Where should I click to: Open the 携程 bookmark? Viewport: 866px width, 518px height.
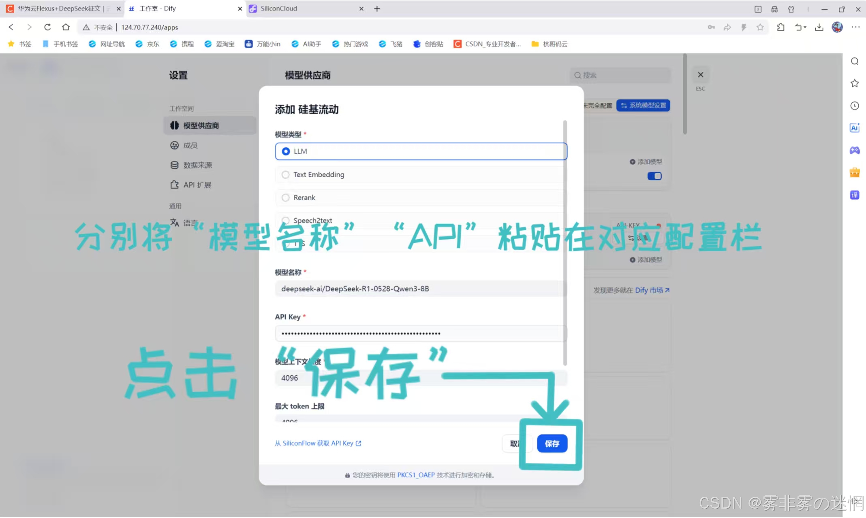[x=182, y=44]
